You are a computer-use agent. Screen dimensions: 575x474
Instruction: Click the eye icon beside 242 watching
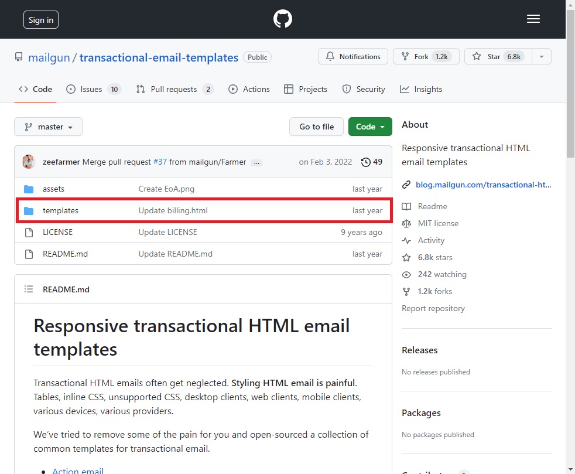coord(406,274)
